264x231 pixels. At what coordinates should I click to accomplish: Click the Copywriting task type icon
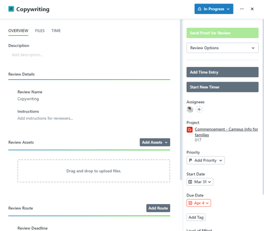pos(11,9)
